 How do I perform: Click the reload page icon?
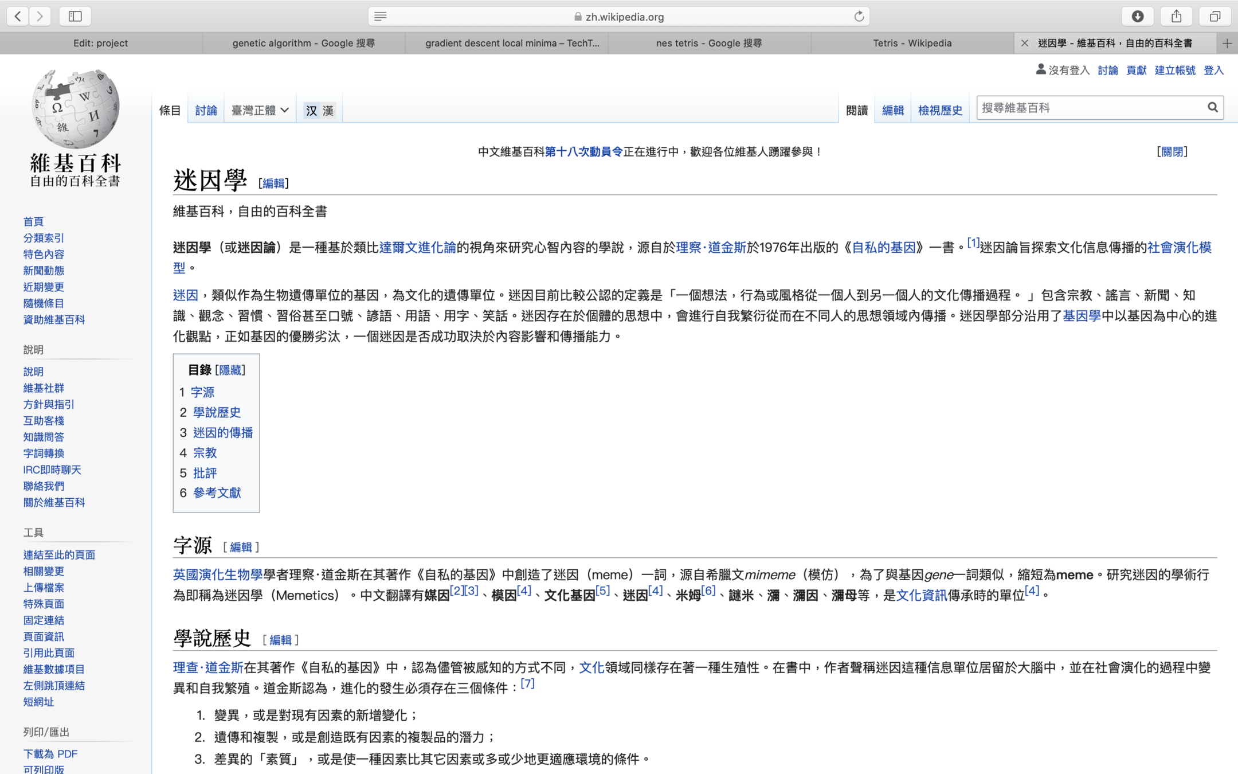859,16
